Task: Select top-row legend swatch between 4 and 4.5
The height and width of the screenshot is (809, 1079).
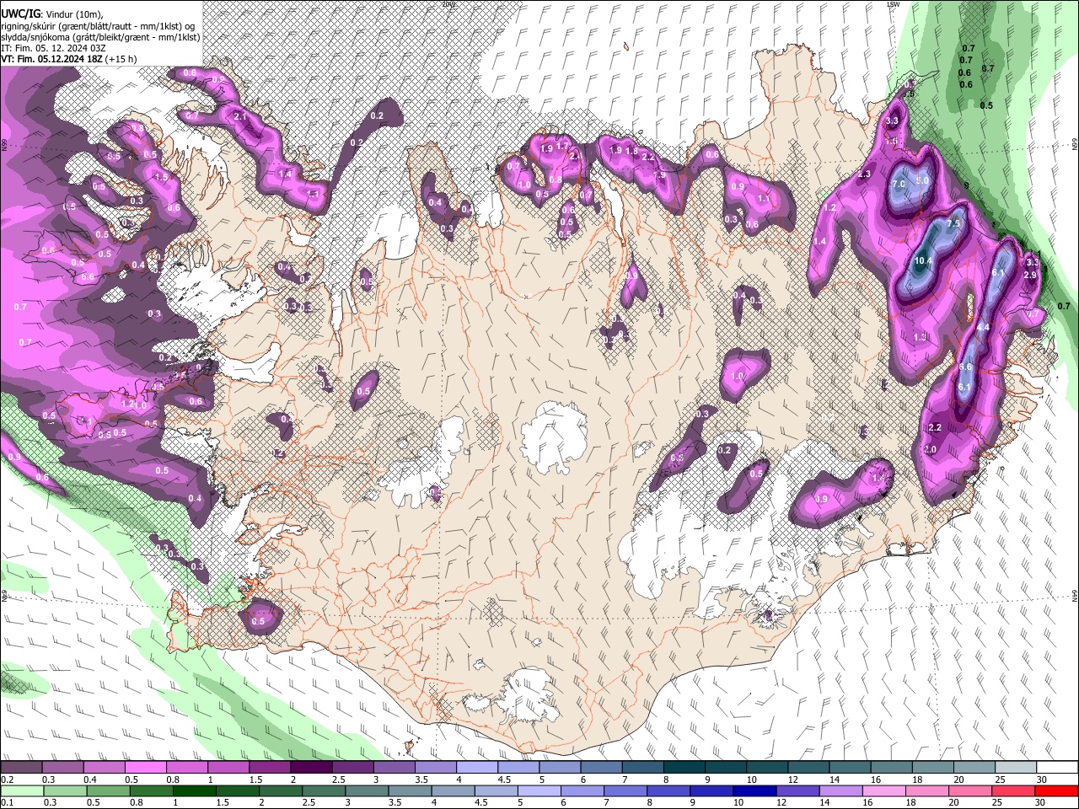Action: [x=477, y=768]
